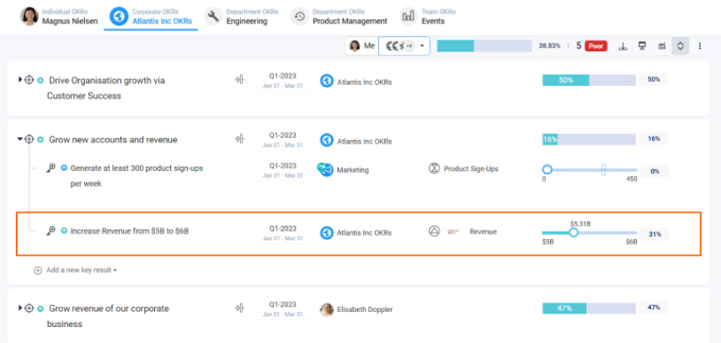Click status dot for Increase Revenue
Viewport: 721px width, 343px height.
(x=64, y=231)
